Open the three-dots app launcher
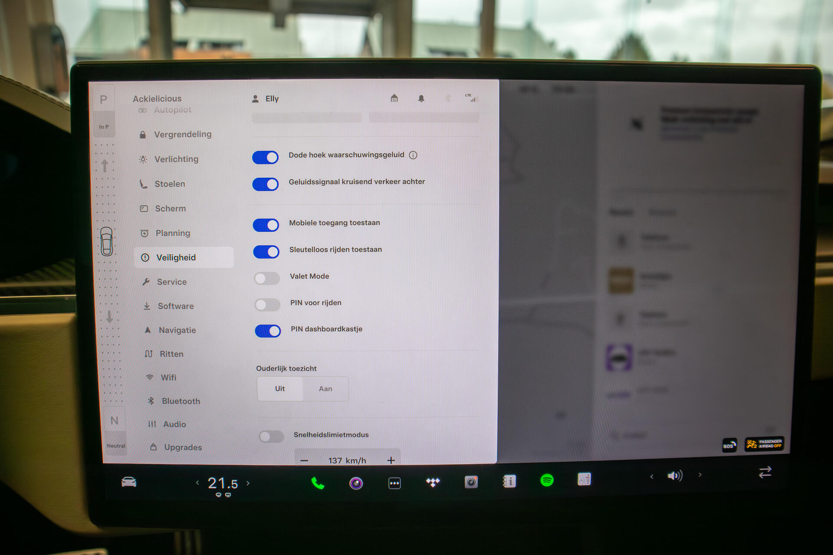This screenshot has width=833, height=555. coord(394,483)
